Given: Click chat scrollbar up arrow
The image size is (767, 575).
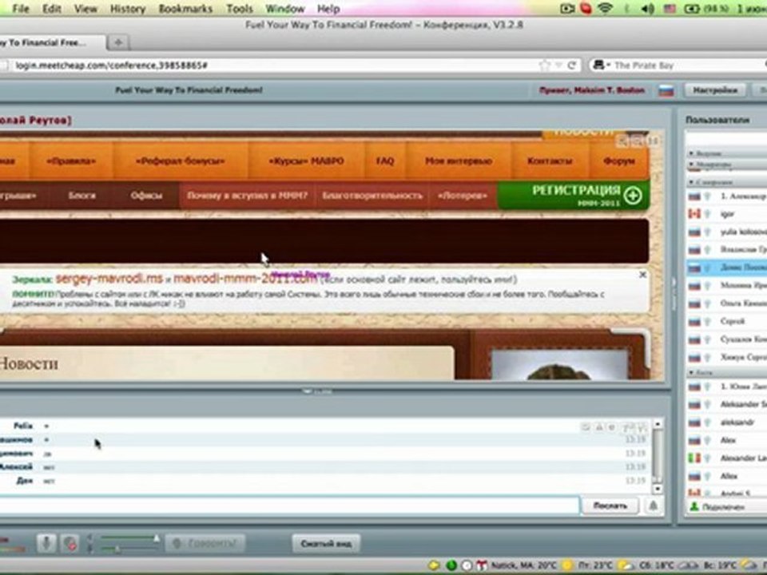Looking at the screenshot, I should pos(658,424).
